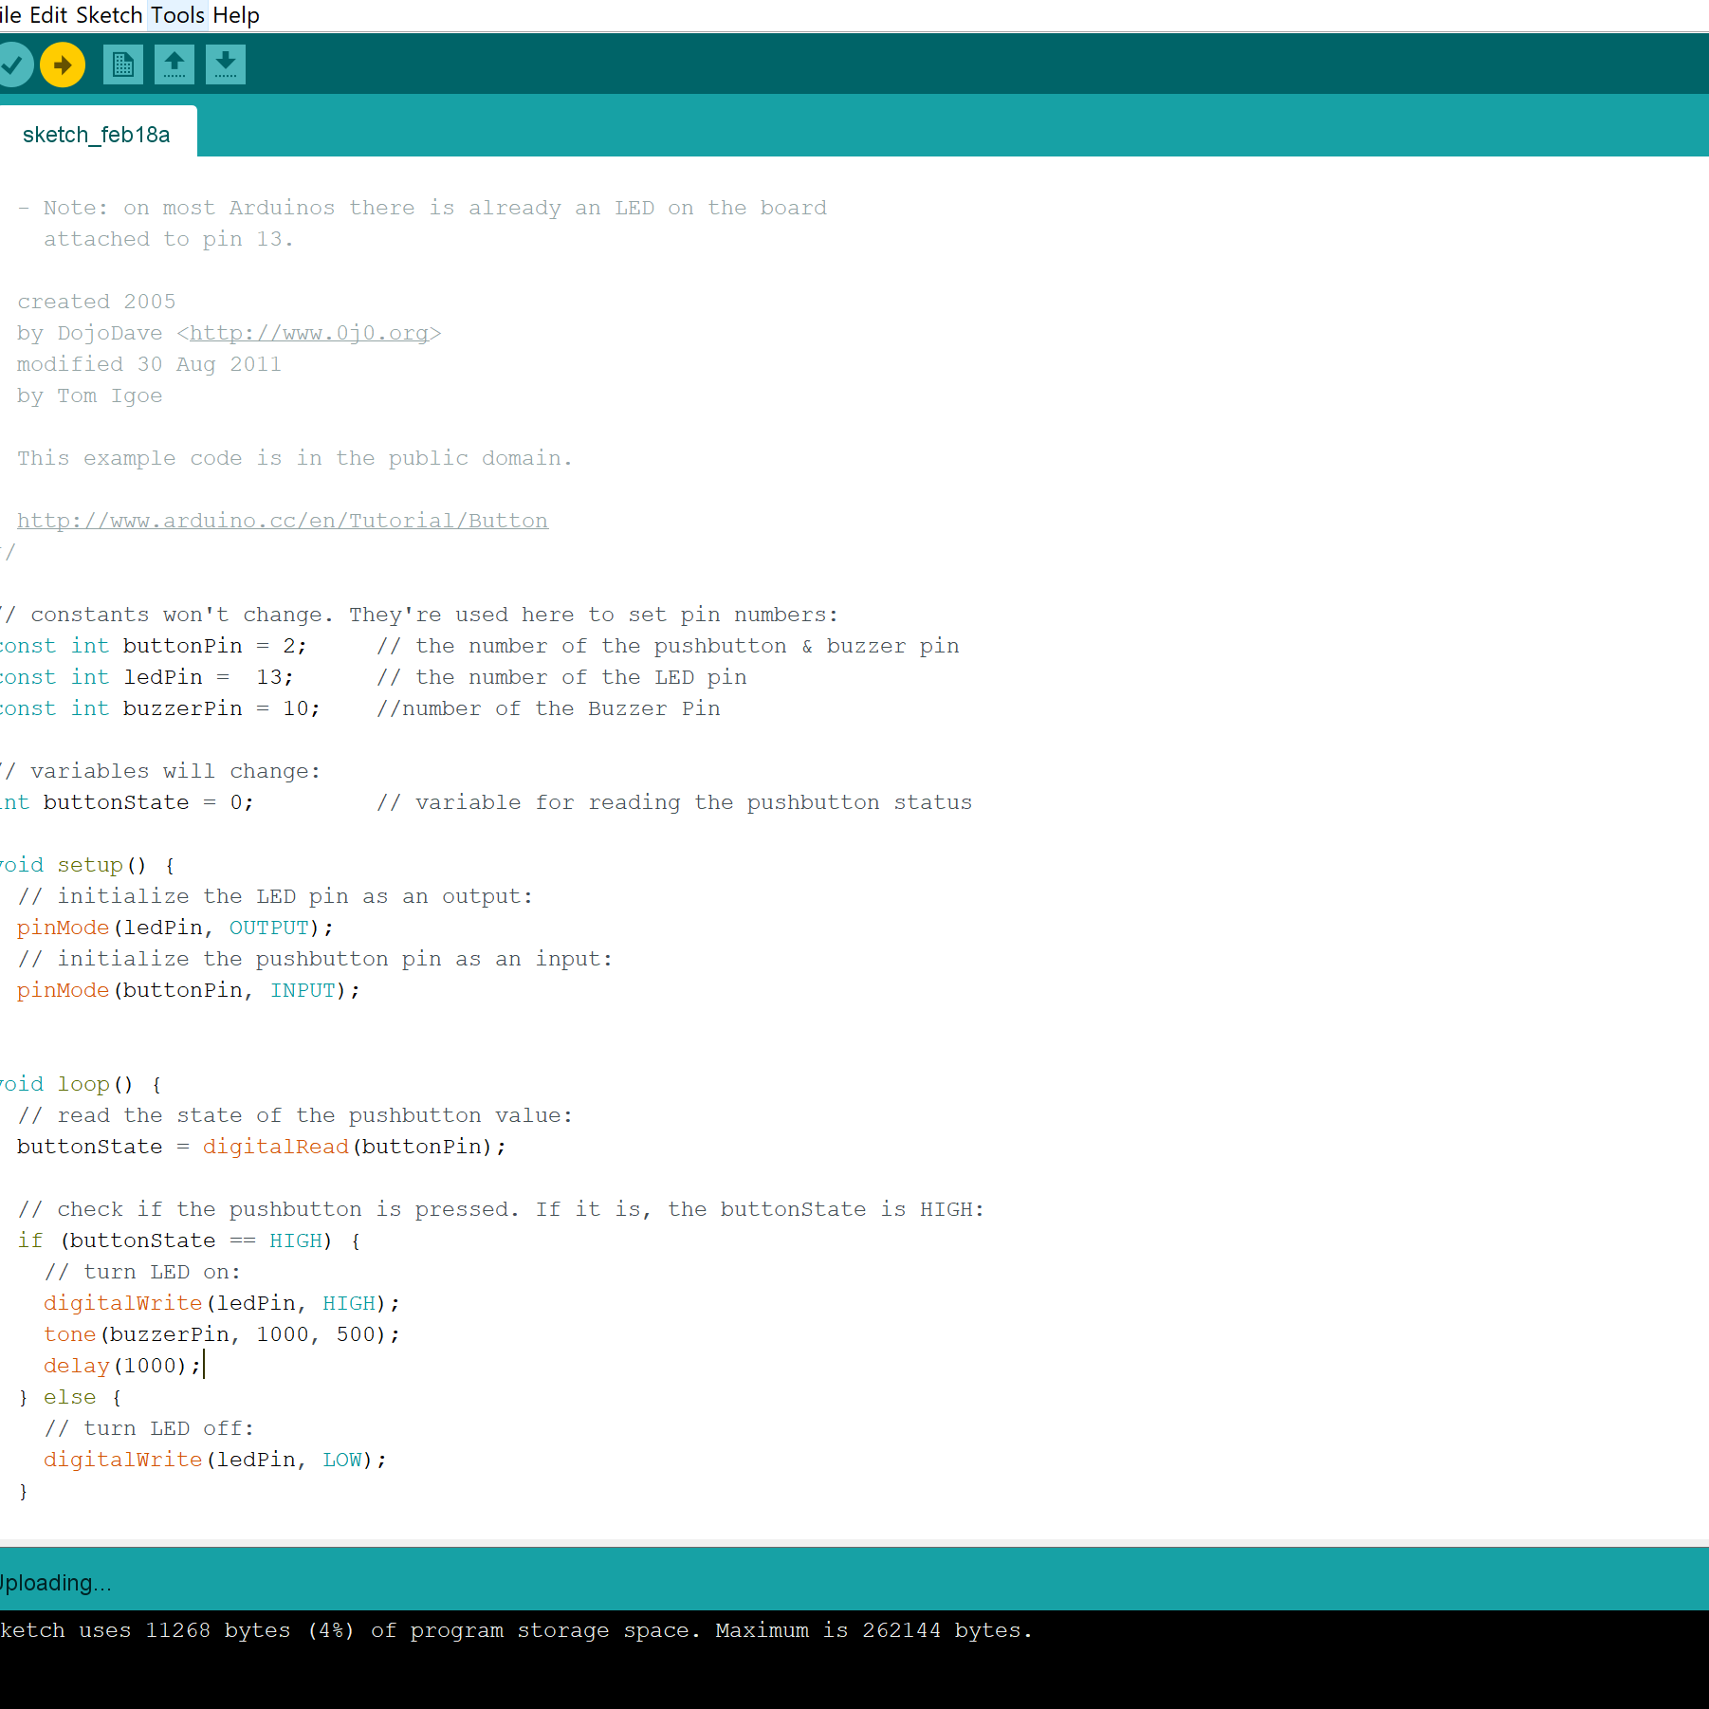
Task: Click 'pinMode(buttonPin, INPUT);' line
Action: [189, 990]
